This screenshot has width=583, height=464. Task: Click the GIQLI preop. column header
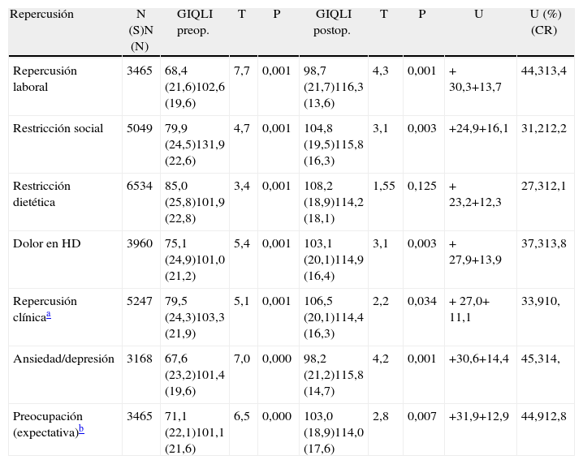[192, 22]
